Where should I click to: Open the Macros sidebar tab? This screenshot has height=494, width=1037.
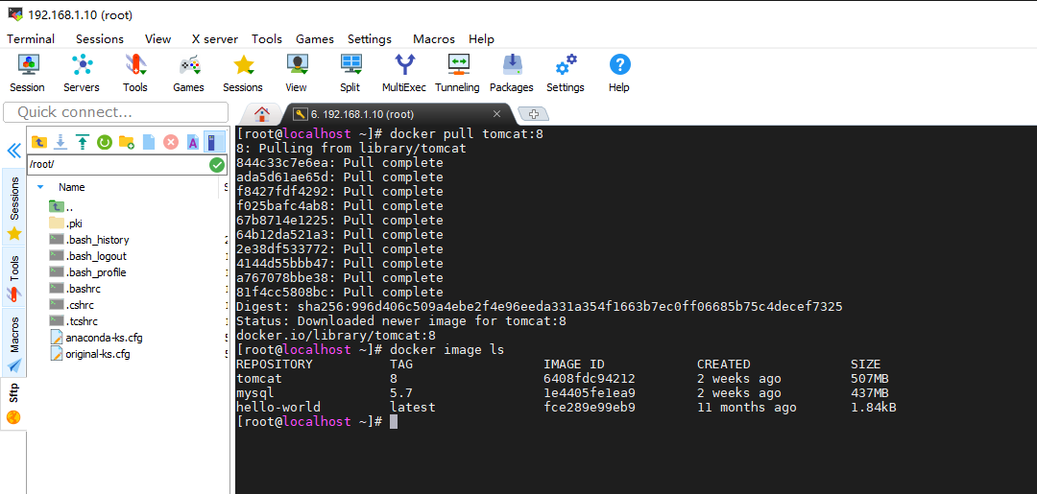point(13,343)
